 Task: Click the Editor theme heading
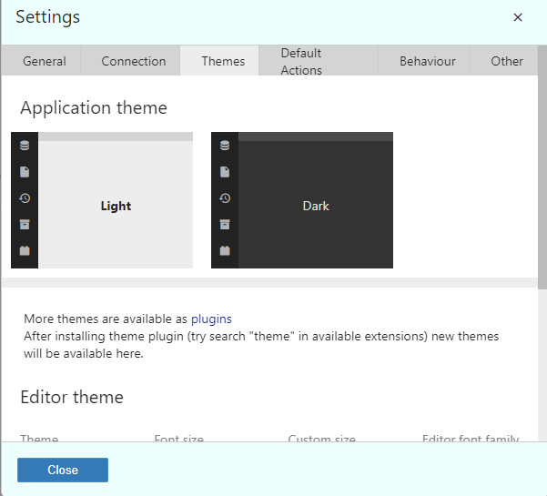(x=72, y=397)
